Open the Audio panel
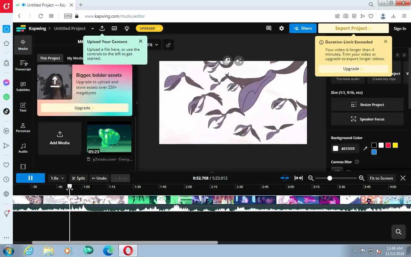This screenshot has height=257, width=411. (23, 148)
